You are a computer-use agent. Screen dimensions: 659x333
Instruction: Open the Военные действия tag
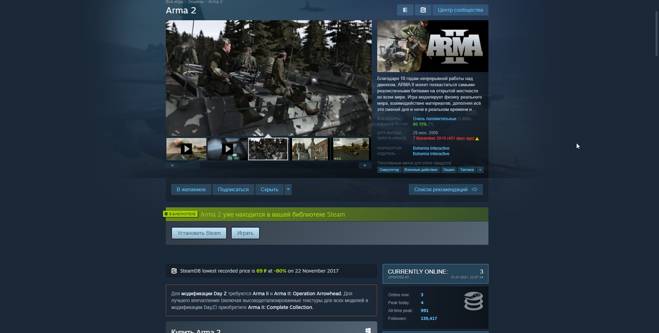coord(421,170)
